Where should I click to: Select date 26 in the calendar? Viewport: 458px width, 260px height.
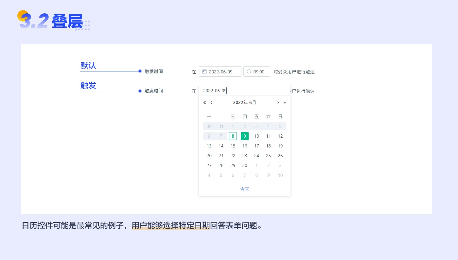(x=280, y=156)
